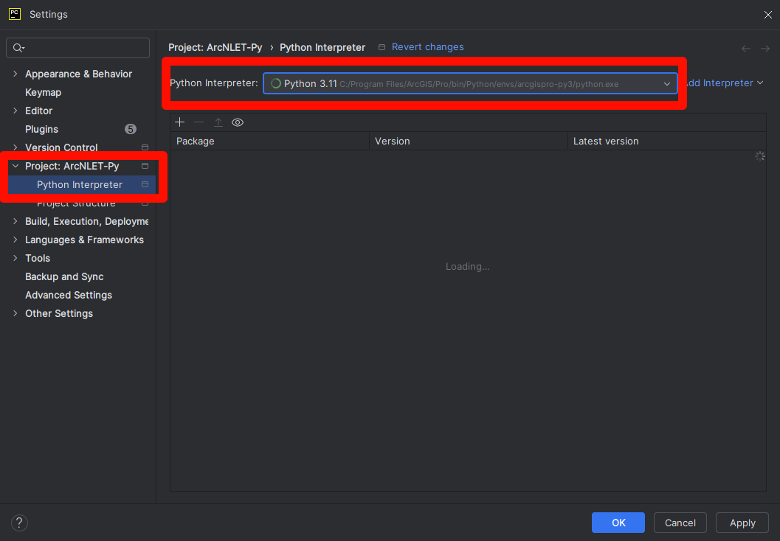This screenshot has height=541, width=780.
Task: Click the Settings title text
Action: tap(49, 15)
